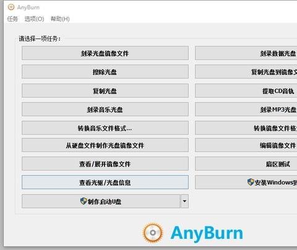Image resolution: width=297 pixels, height=250 pixels.
Task: Select 刻录光盘镜像文件 task
Action: [x=105, y=53]
